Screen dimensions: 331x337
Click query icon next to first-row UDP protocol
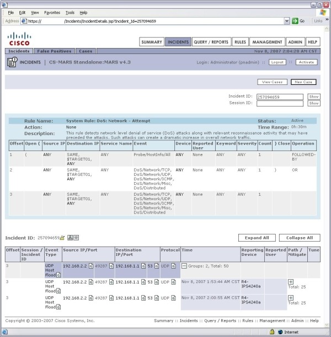173,266
